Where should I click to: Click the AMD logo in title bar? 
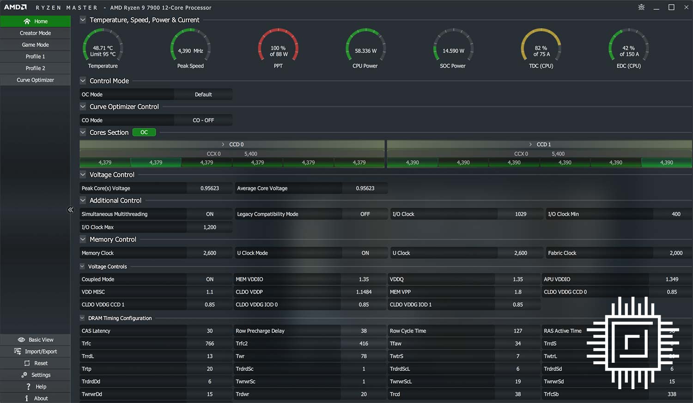(15, 7)
